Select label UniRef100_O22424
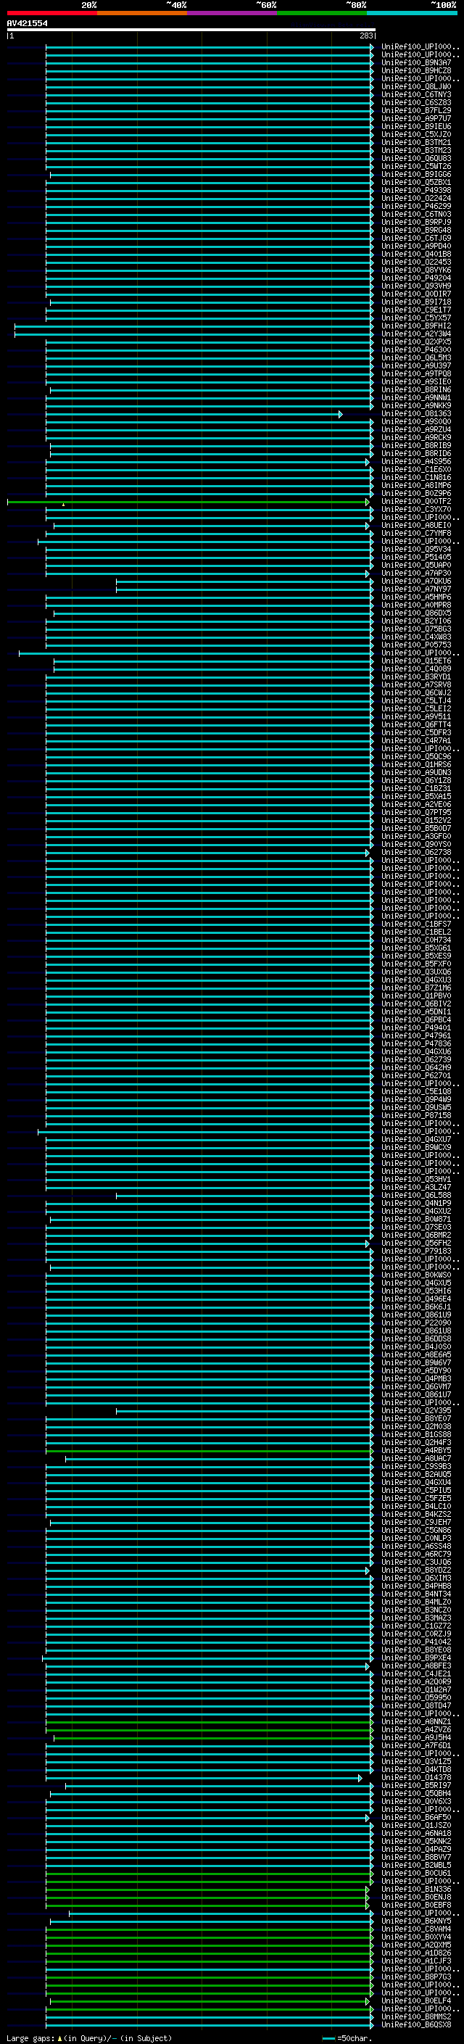Image resolution: width=464 pixels, height=2044 pixels. click(416, 199)
